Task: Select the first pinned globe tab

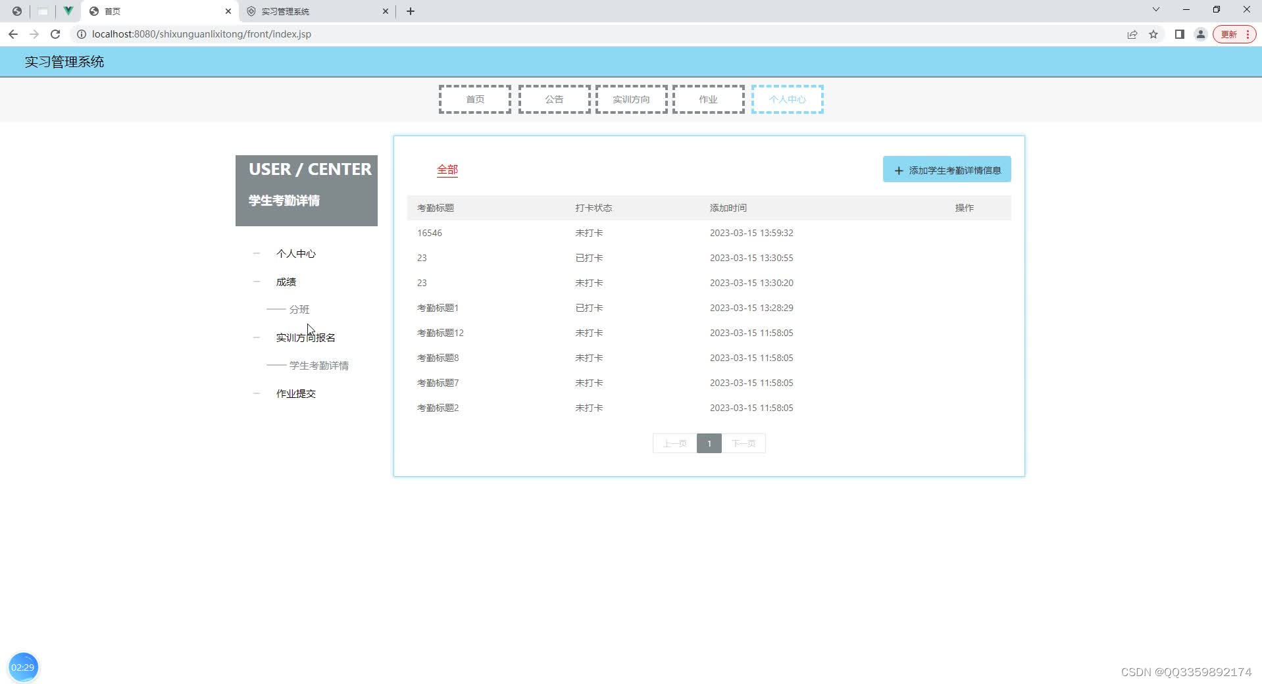Action: 17,11
